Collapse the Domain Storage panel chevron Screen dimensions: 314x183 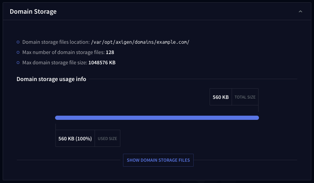(x=300, y=12)
